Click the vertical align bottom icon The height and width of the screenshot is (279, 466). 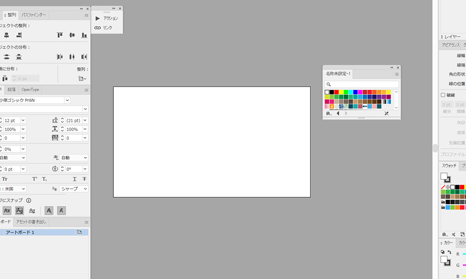pos(84,35)
